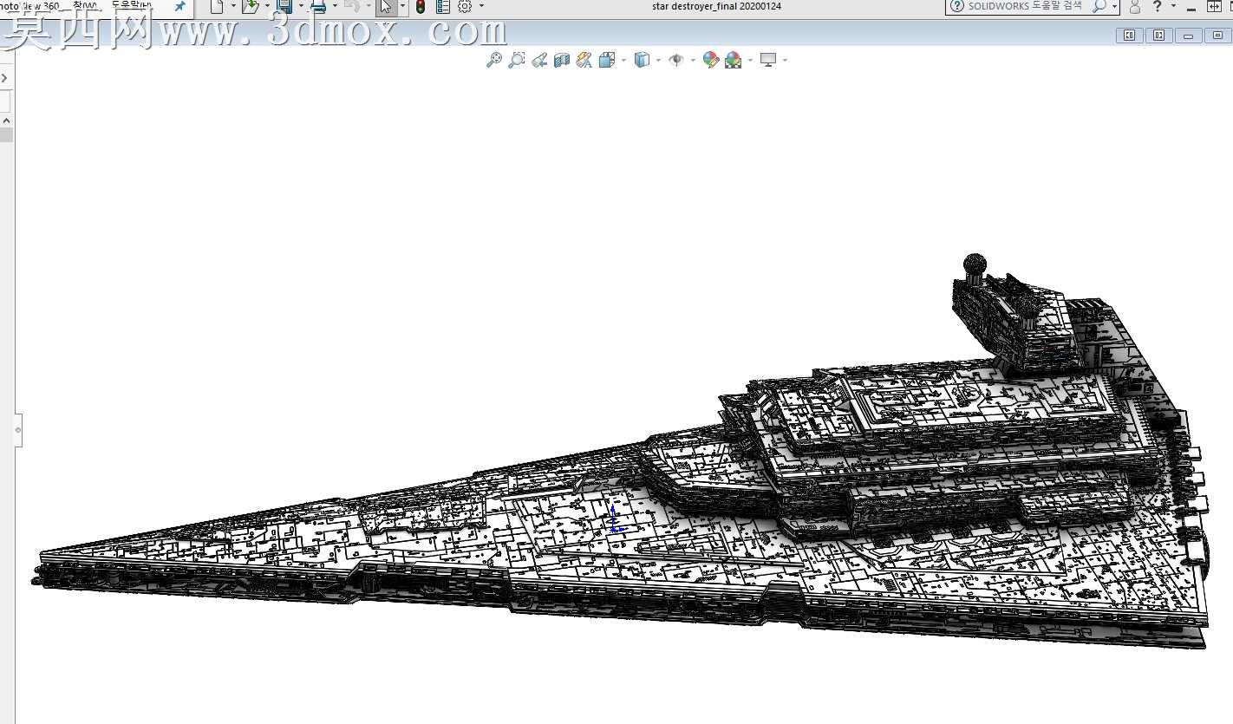Minimize the document window inside SOLIDWORKS
Image resolution: width=1233 pixels, height=724 pixels.
1189,36
